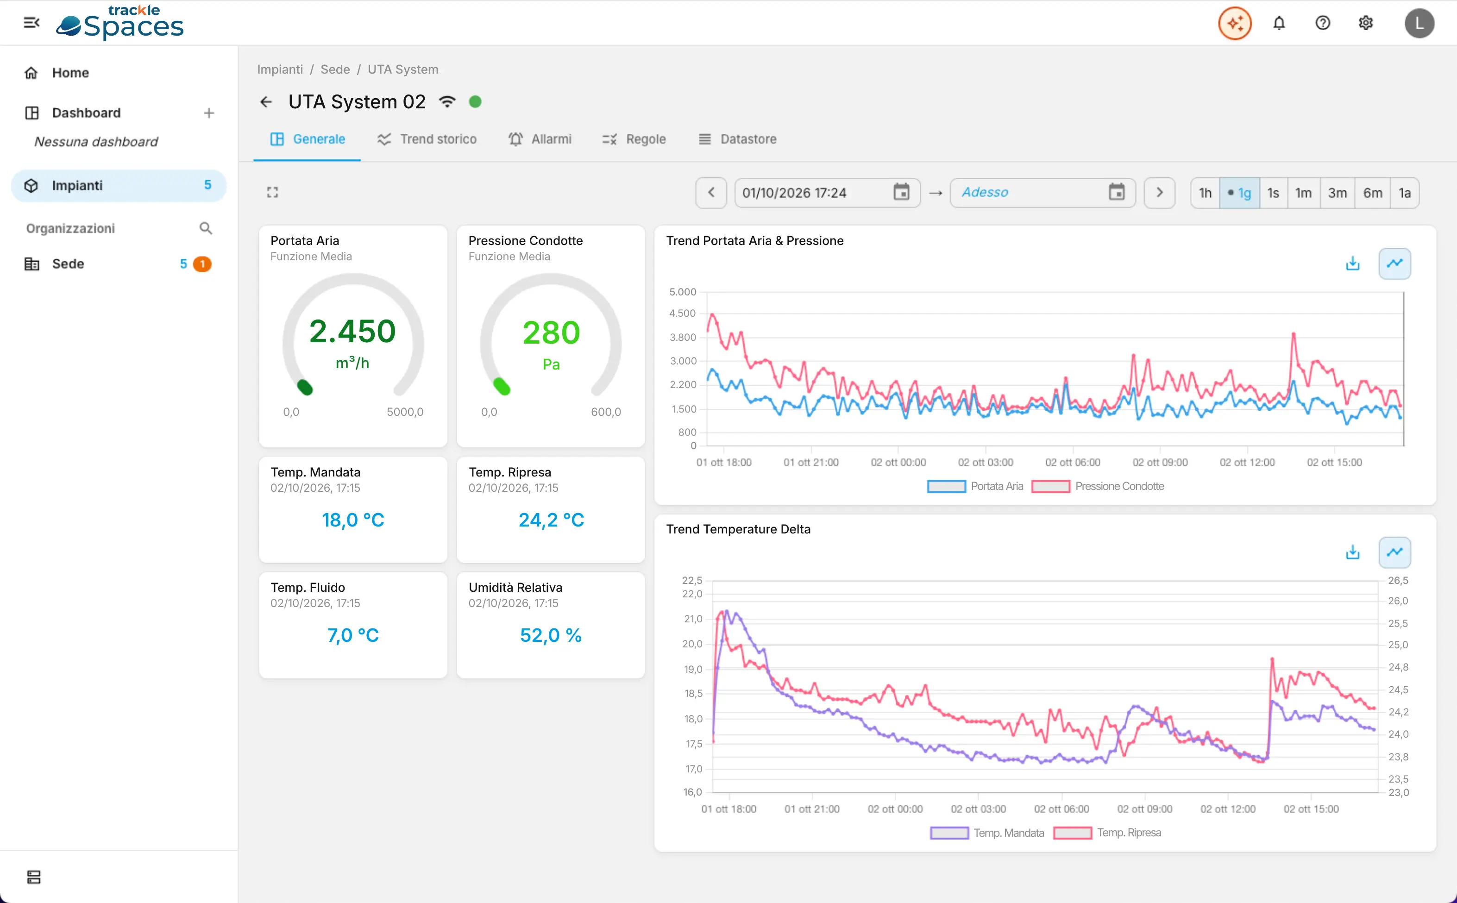The height and width of the screenshot is (903, 1457).
Task: Select the 3m time range
Action: [x=1337, y=193]
